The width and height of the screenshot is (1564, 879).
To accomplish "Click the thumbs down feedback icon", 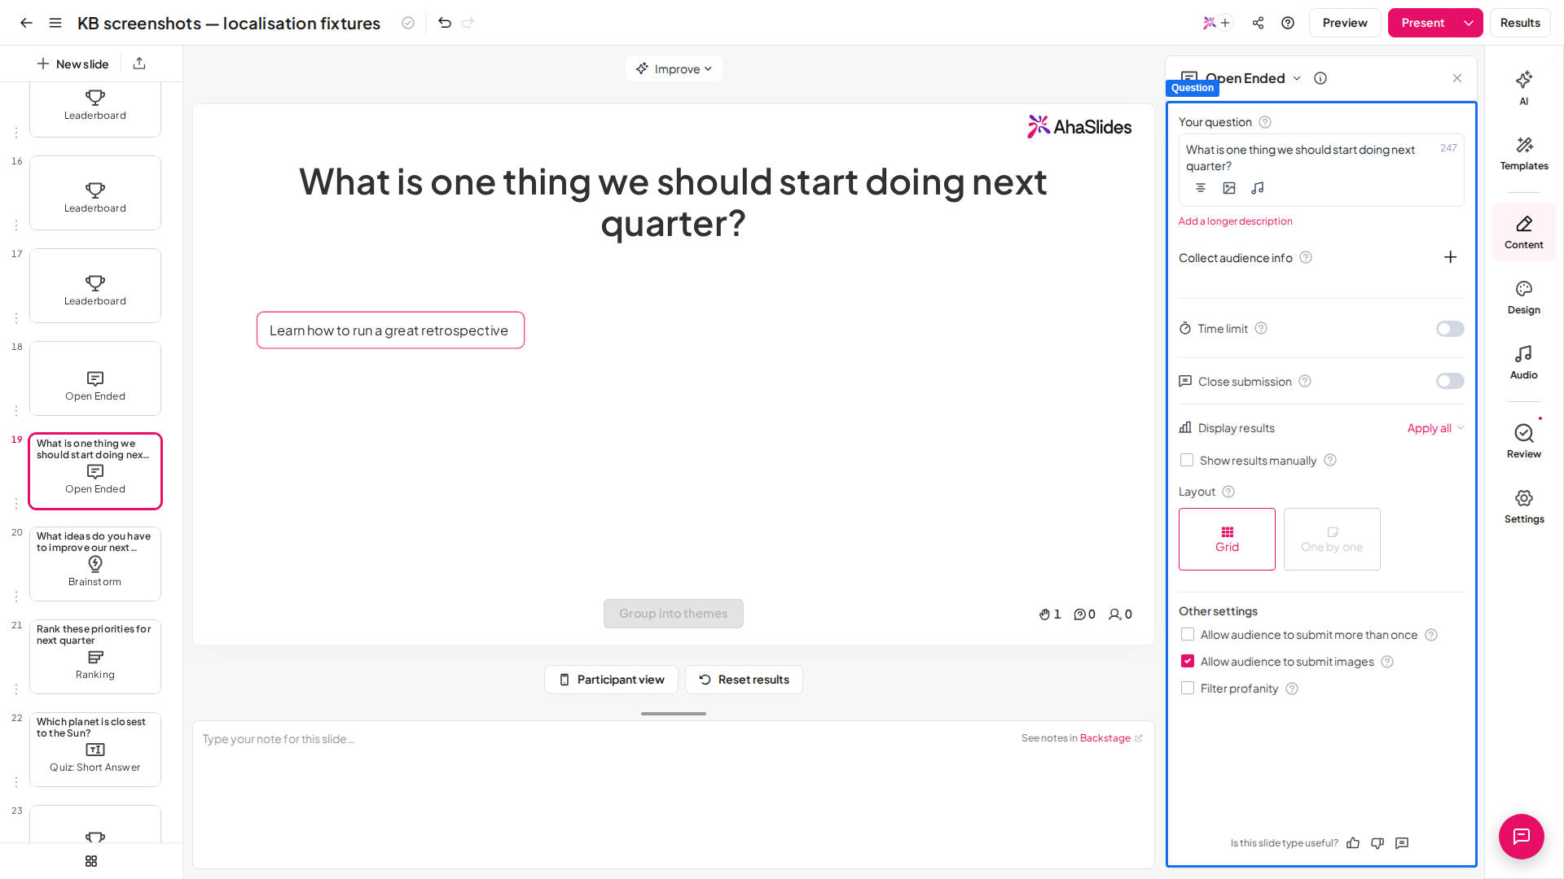I will (x=1377, y=843).
